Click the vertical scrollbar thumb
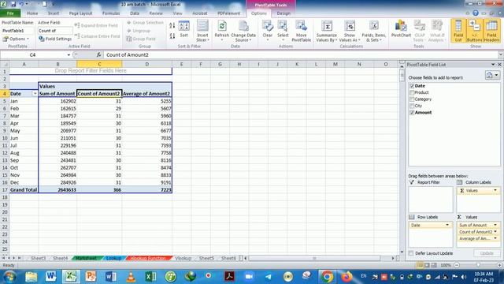The image size is (504, 284). point(402,76)
